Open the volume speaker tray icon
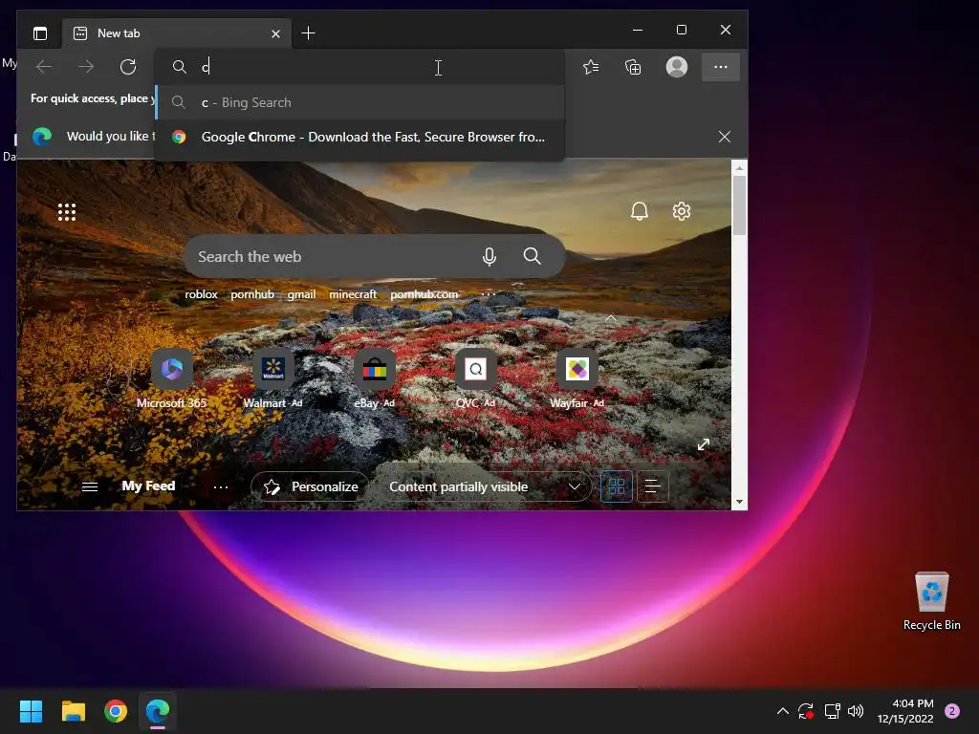The image size is (979, 734). [x=856, y=711]
